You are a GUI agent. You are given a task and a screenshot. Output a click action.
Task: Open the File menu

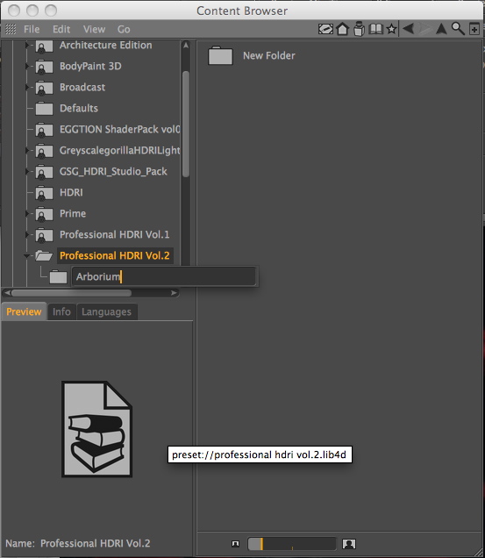32,29
